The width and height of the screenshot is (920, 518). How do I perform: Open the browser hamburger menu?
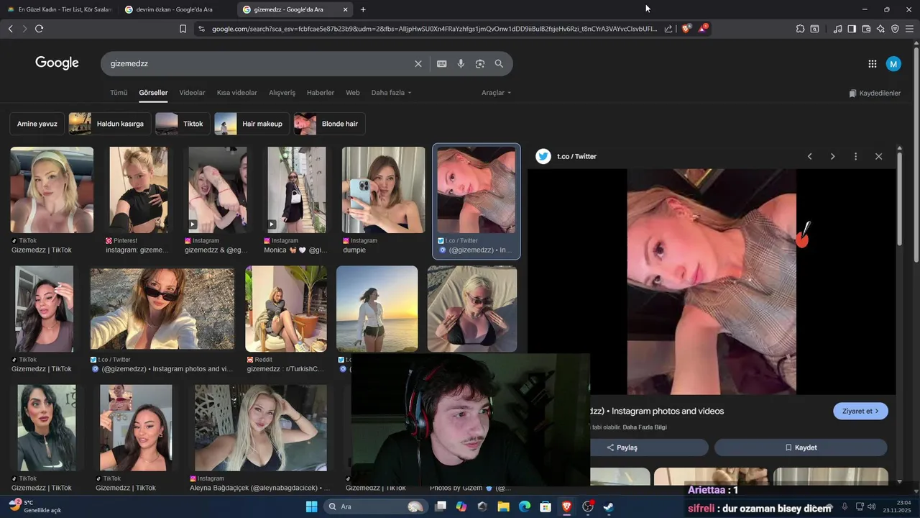point(910,29)
